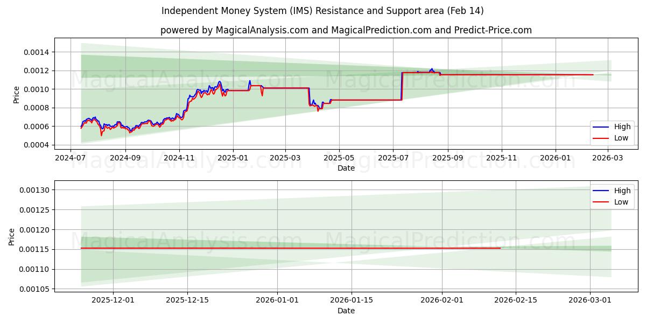This screenshot has height=323, width=646.
Task: Click the 'Price' axis label of top chart
Action: 16,95
